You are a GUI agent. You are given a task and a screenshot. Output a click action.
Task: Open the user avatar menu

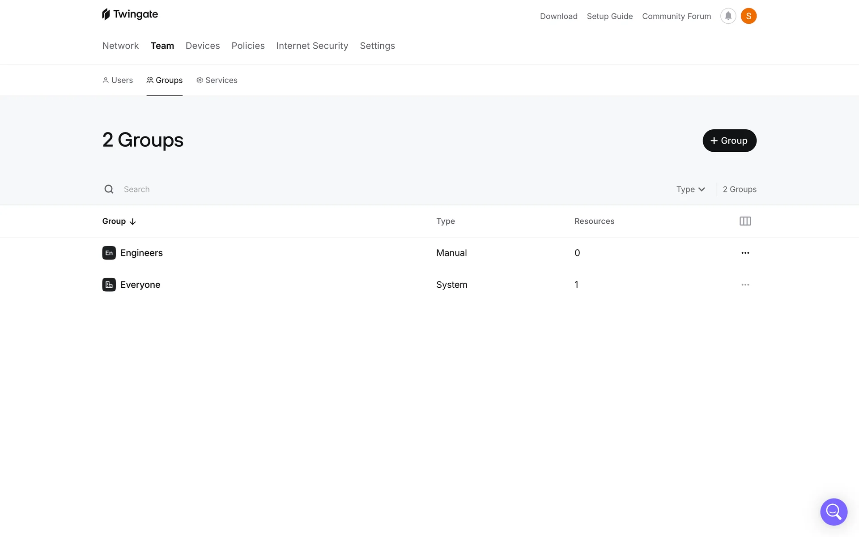[x=748, y=16]
